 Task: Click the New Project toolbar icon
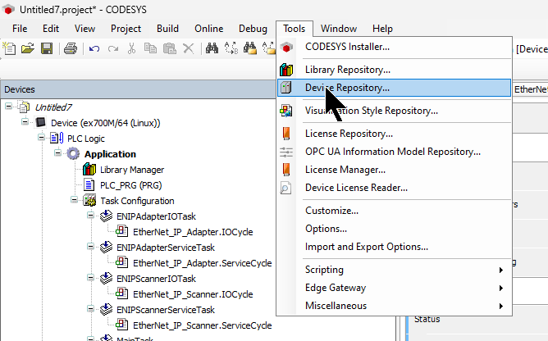tap(11, 49)
